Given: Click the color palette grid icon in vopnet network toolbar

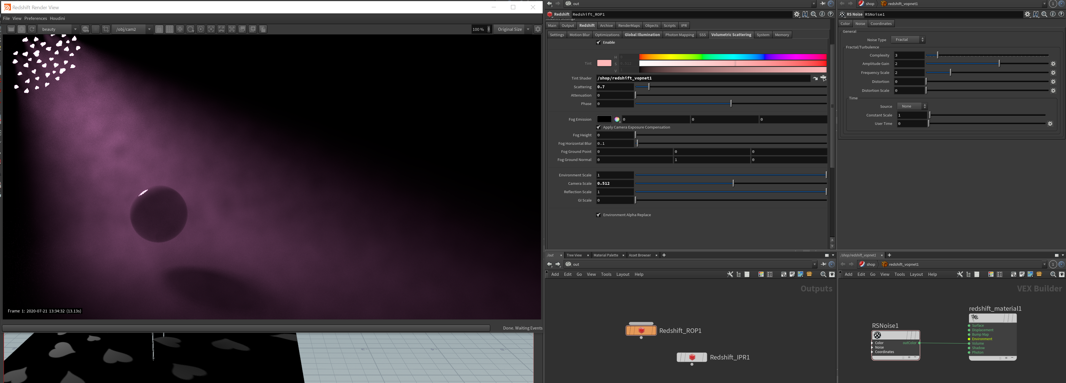Looking at the screenshot, I should pyautogui.click(x=991, y=274).
